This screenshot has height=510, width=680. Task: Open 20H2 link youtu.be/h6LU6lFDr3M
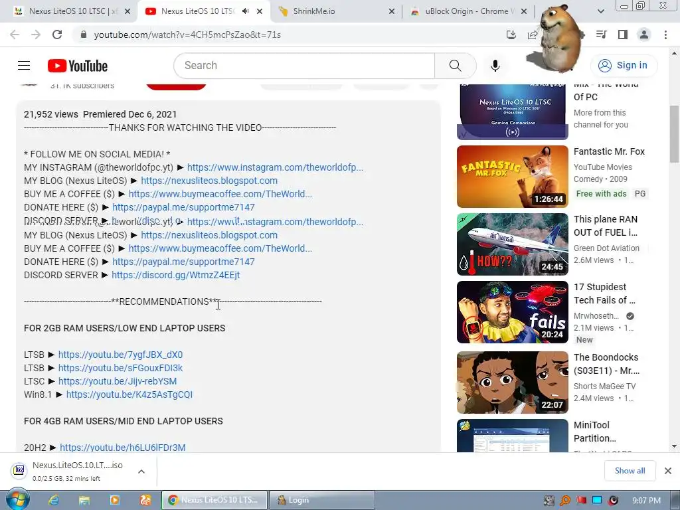coord(122,448)
